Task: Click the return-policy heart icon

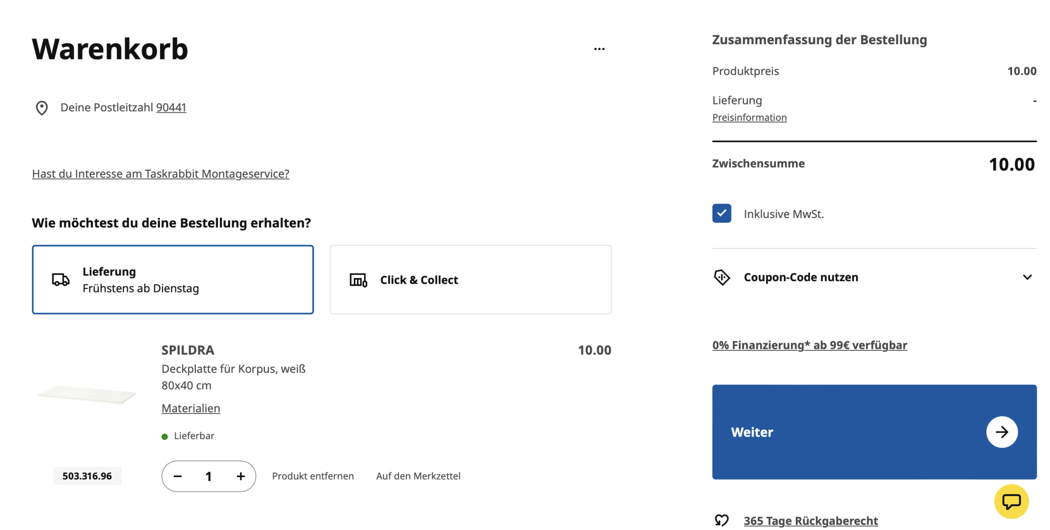Action: 722,520
